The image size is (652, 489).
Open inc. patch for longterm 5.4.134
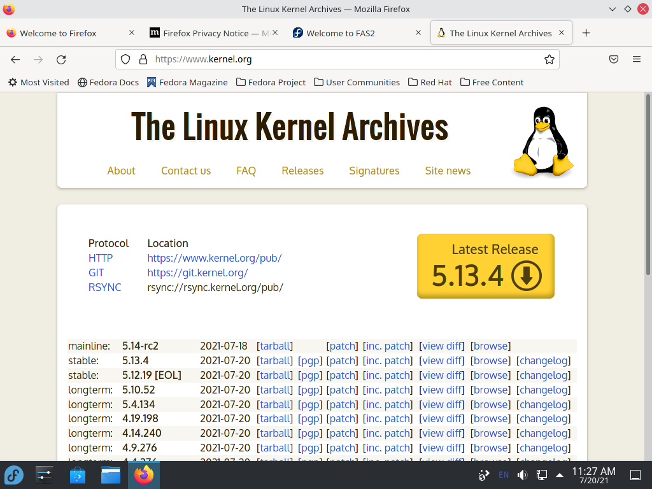388,404
